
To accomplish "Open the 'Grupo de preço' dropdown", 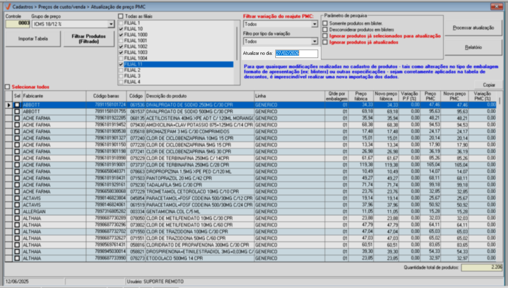I will (111, 24).
